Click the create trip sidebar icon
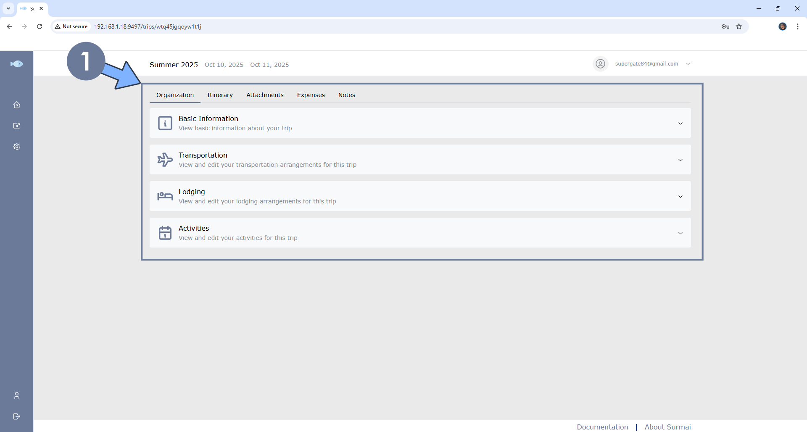807x432 pixels. click(x=17, y=126)
